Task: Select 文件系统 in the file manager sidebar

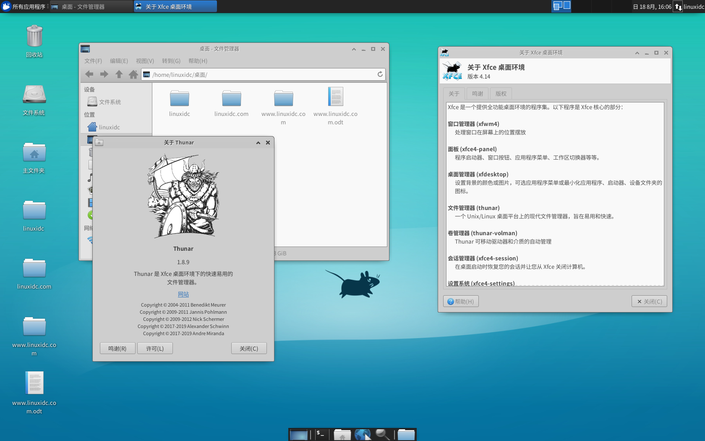Action: 110,102
